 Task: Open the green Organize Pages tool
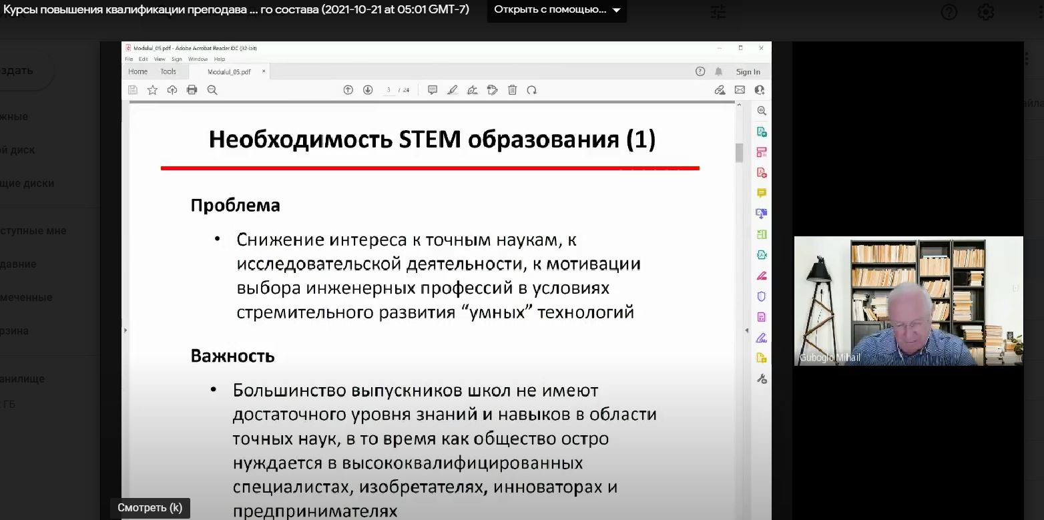762,234
